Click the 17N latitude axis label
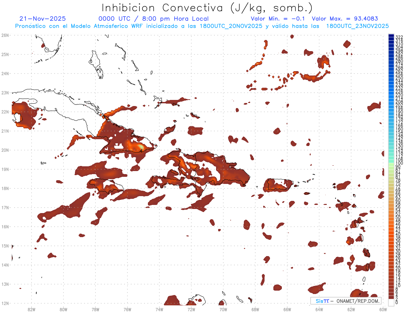The image size is (407, 314). (x=5, y=207)
